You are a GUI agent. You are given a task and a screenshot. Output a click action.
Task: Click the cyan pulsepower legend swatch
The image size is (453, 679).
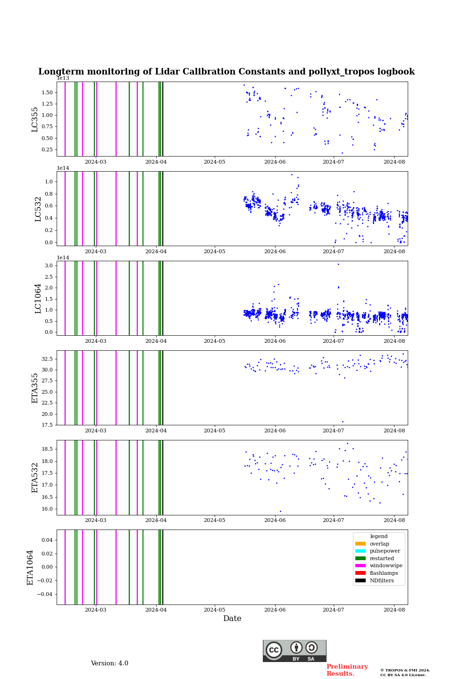click(x=361, y=551)
